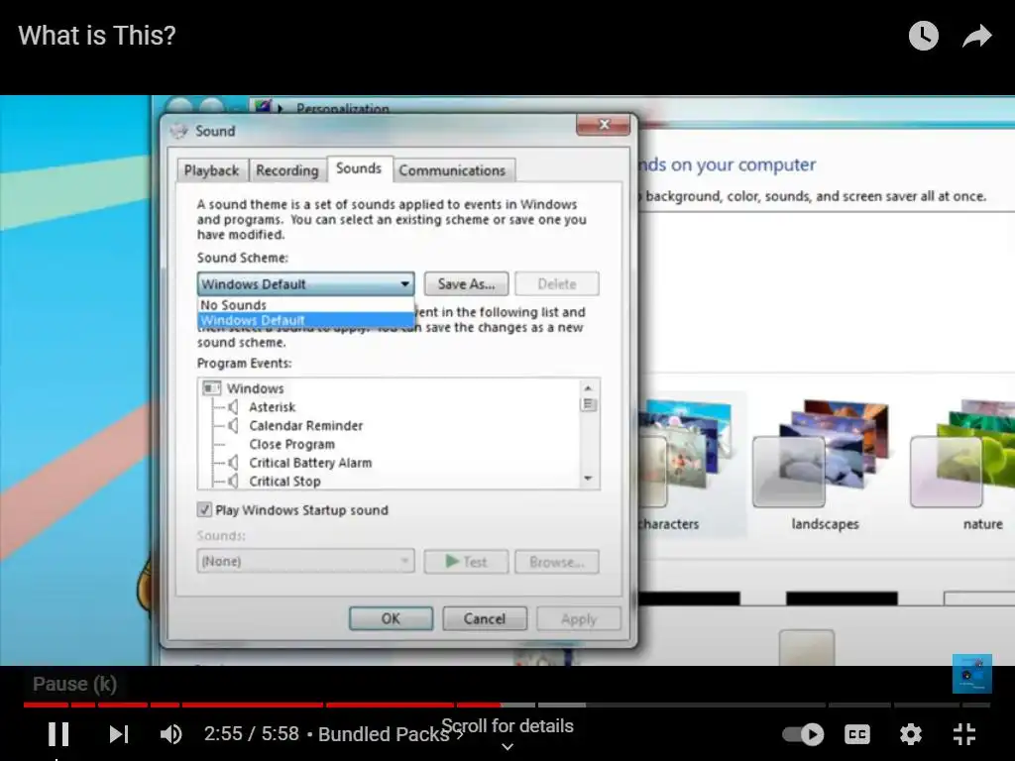Click the events list scroll down arrow
Viewport: 1015px width, 761px height.
tap(588, 479)
